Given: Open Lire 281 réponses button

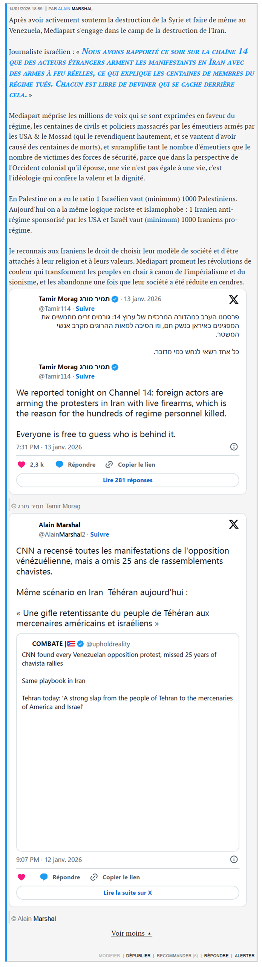Looking at the screenshot, I should click(x=127, y=480).
